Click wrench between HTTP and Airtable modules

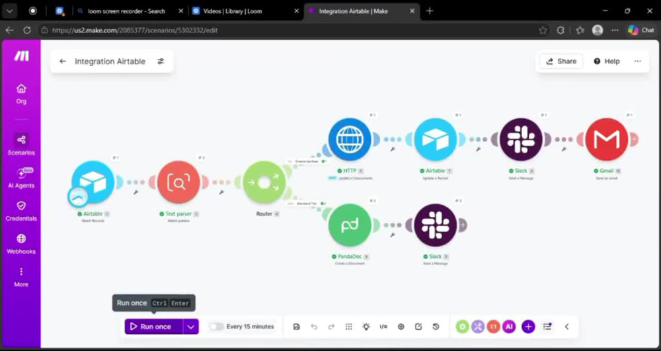(393, 149)
